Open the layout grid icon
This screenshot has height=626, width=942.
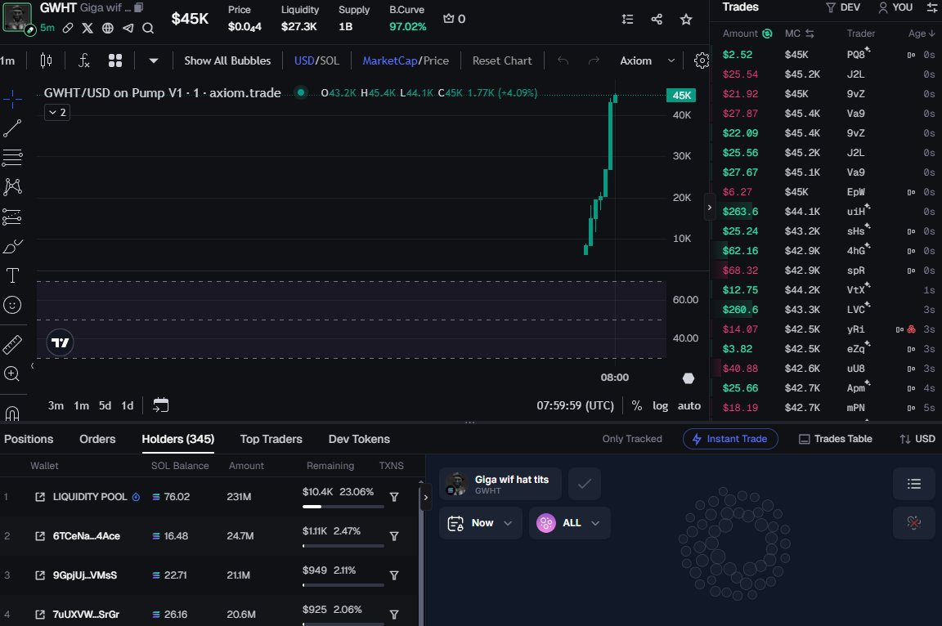115,60
